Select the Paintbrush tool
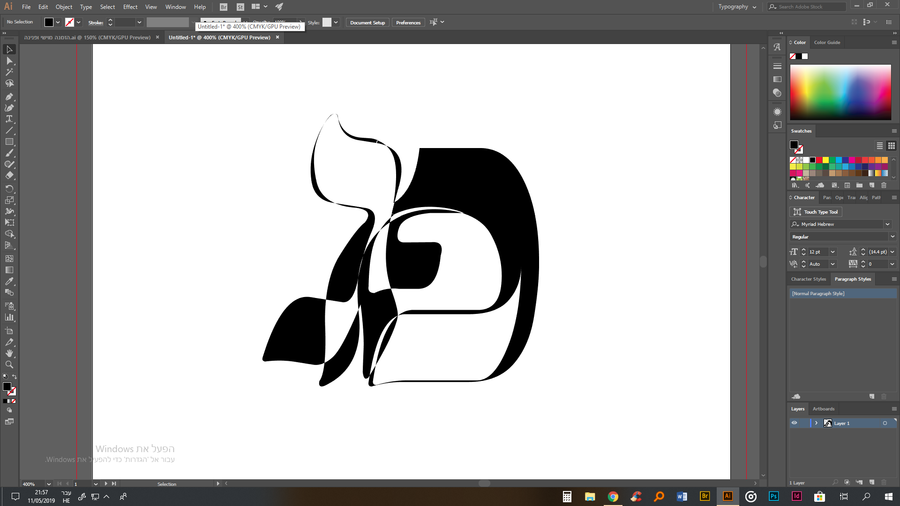900x506 pixels. pos(9,153)
